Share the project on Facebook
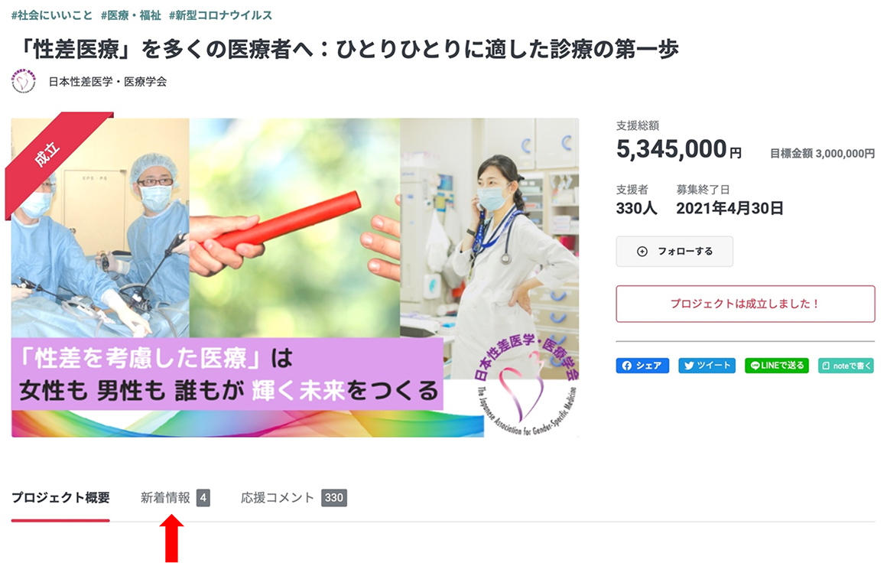Viewport: 887px width, 566px height. (642, 366)
